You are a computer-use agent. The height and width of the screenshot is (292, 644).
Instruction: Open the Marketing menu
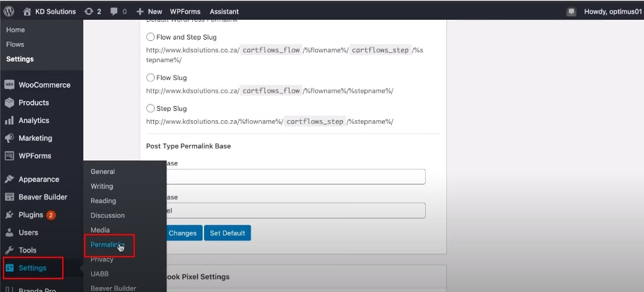[x=35, y=138]
